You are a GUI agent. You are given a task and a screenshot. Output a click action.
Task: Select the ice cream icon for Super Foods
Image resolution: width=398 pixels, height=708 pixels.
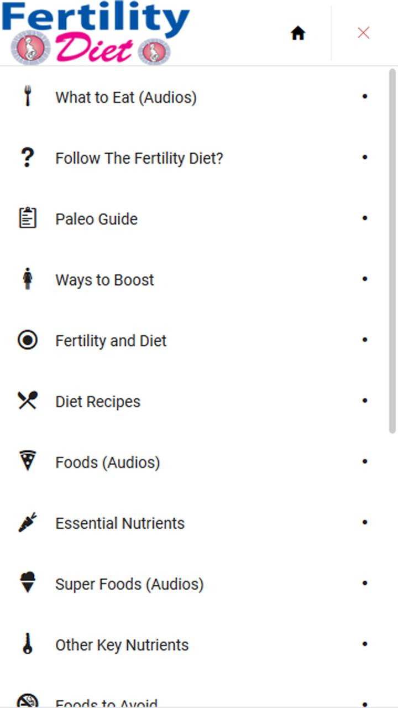coord(27,583)
